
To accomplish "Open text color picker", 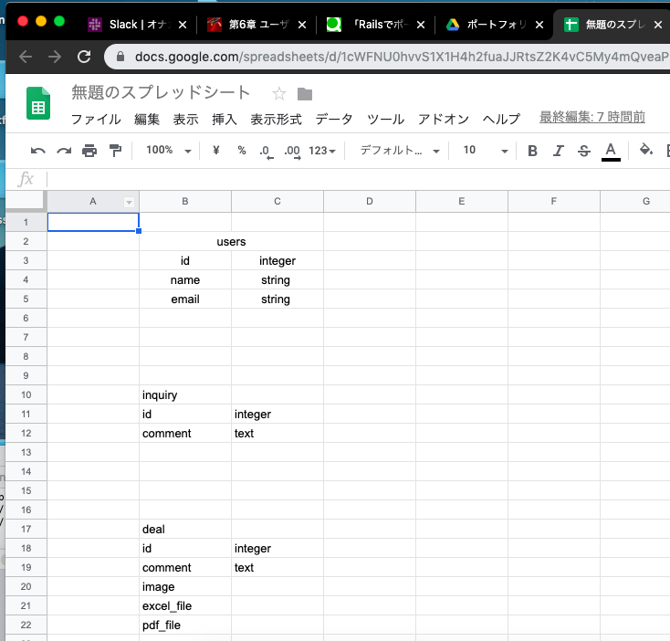I will coord(611,152).
